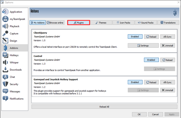This screenshot has width=181, height=118.
Task: Click the Version: 1.3 text
Action: [x=39, y=64]
